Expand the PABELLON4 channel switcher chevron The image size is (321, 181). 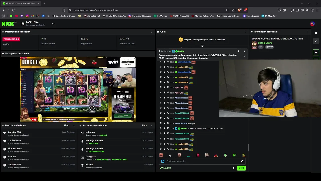(x=53, y=24)
